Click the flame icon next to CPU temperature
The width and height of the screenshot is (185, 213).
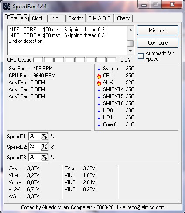click(x=99, y=76)
